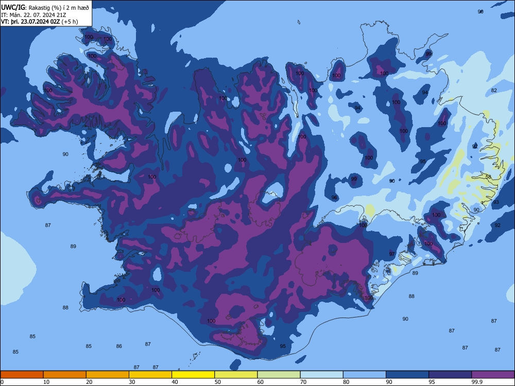Screen dimensions: 515x386
Task: Click the 80–90 light blue legend swatch
Action: click(365, 375)
